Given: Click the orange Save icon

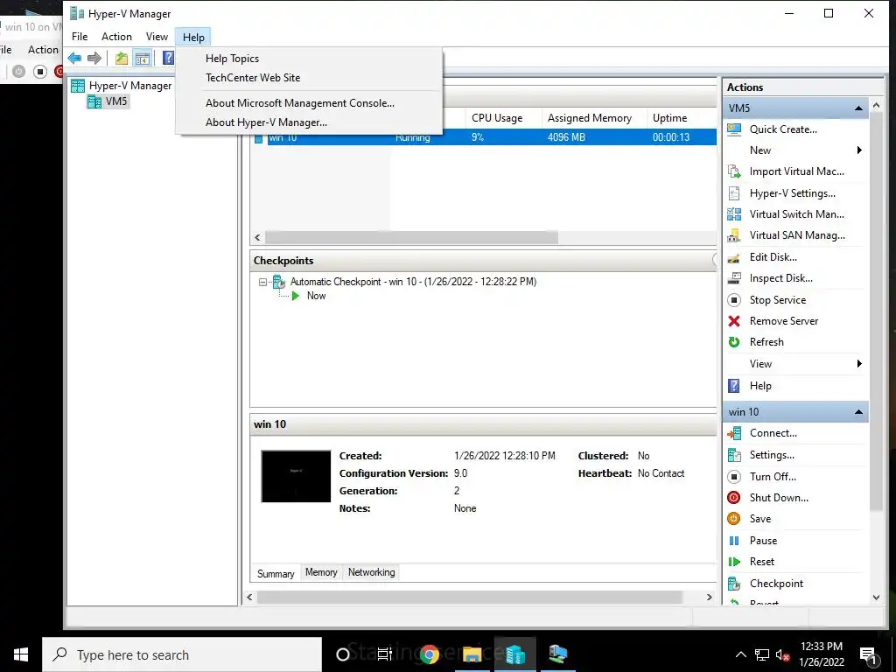Looking at the screenshot, I should (x=734, y=519).
